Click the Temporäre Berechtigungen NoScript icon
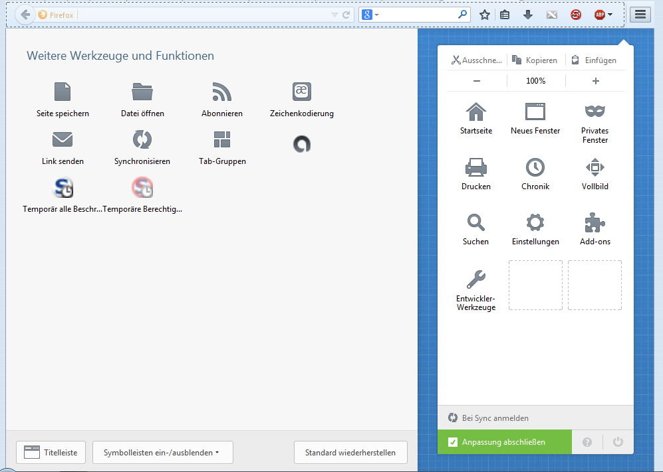 [142, 188]
